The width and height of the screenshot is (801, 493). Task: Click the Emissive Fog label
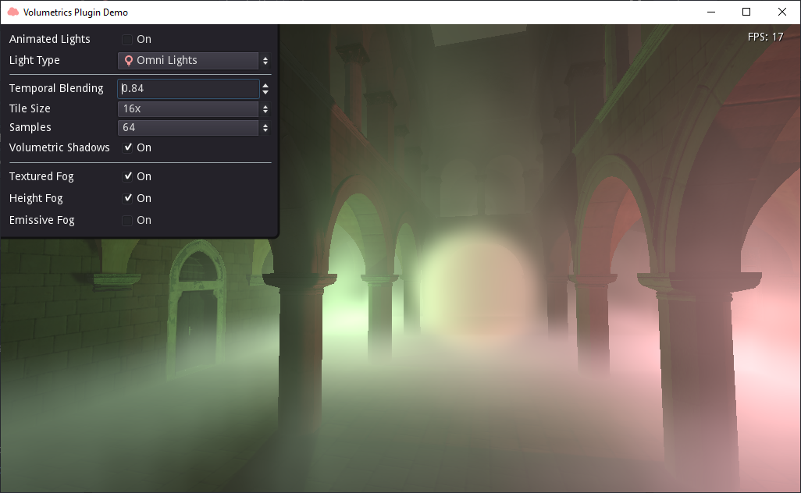pos(42,221)
